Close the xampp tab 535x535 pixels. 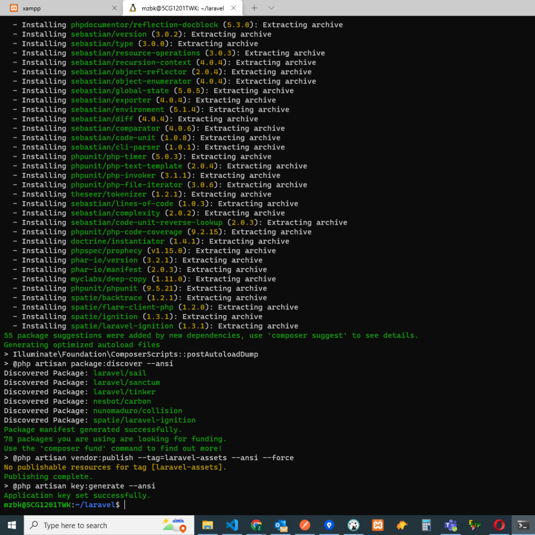(114, 8)
